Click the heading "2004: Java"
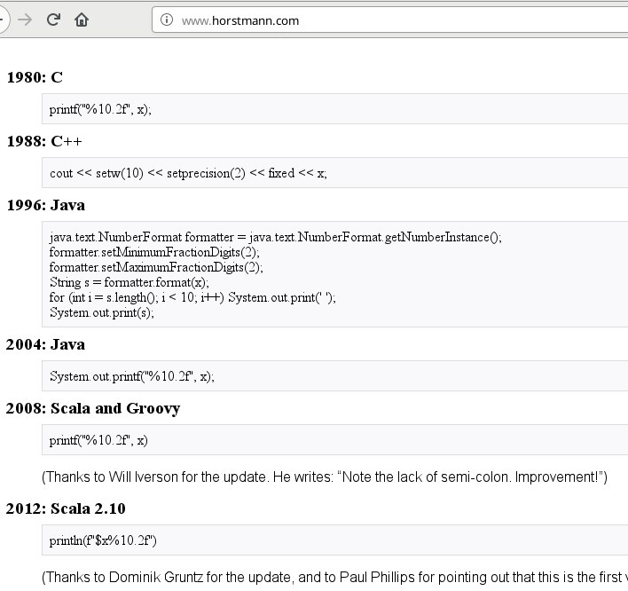This screenshot has height=591, width=628. click(45, 344)
